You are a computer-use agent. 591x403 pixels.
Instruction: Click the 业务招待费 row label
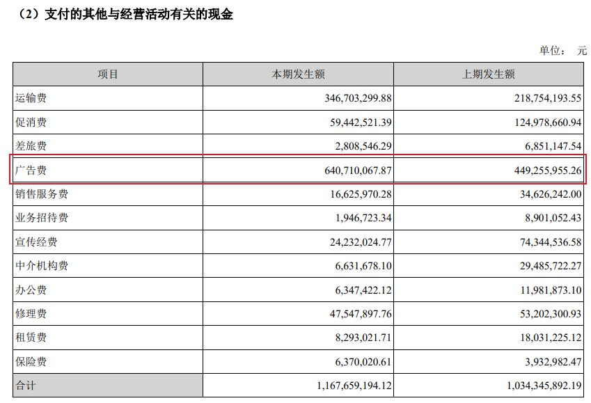42,219
